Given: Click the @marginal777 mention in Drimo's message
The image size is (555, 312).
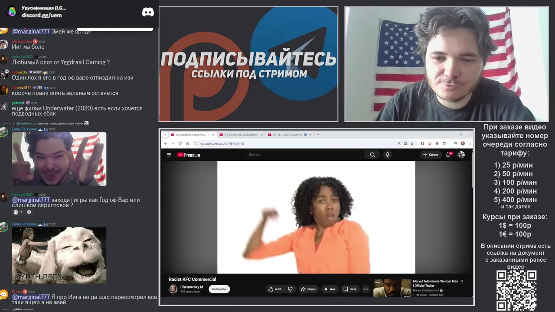Looking at the screenshot, I should [31, 297].
